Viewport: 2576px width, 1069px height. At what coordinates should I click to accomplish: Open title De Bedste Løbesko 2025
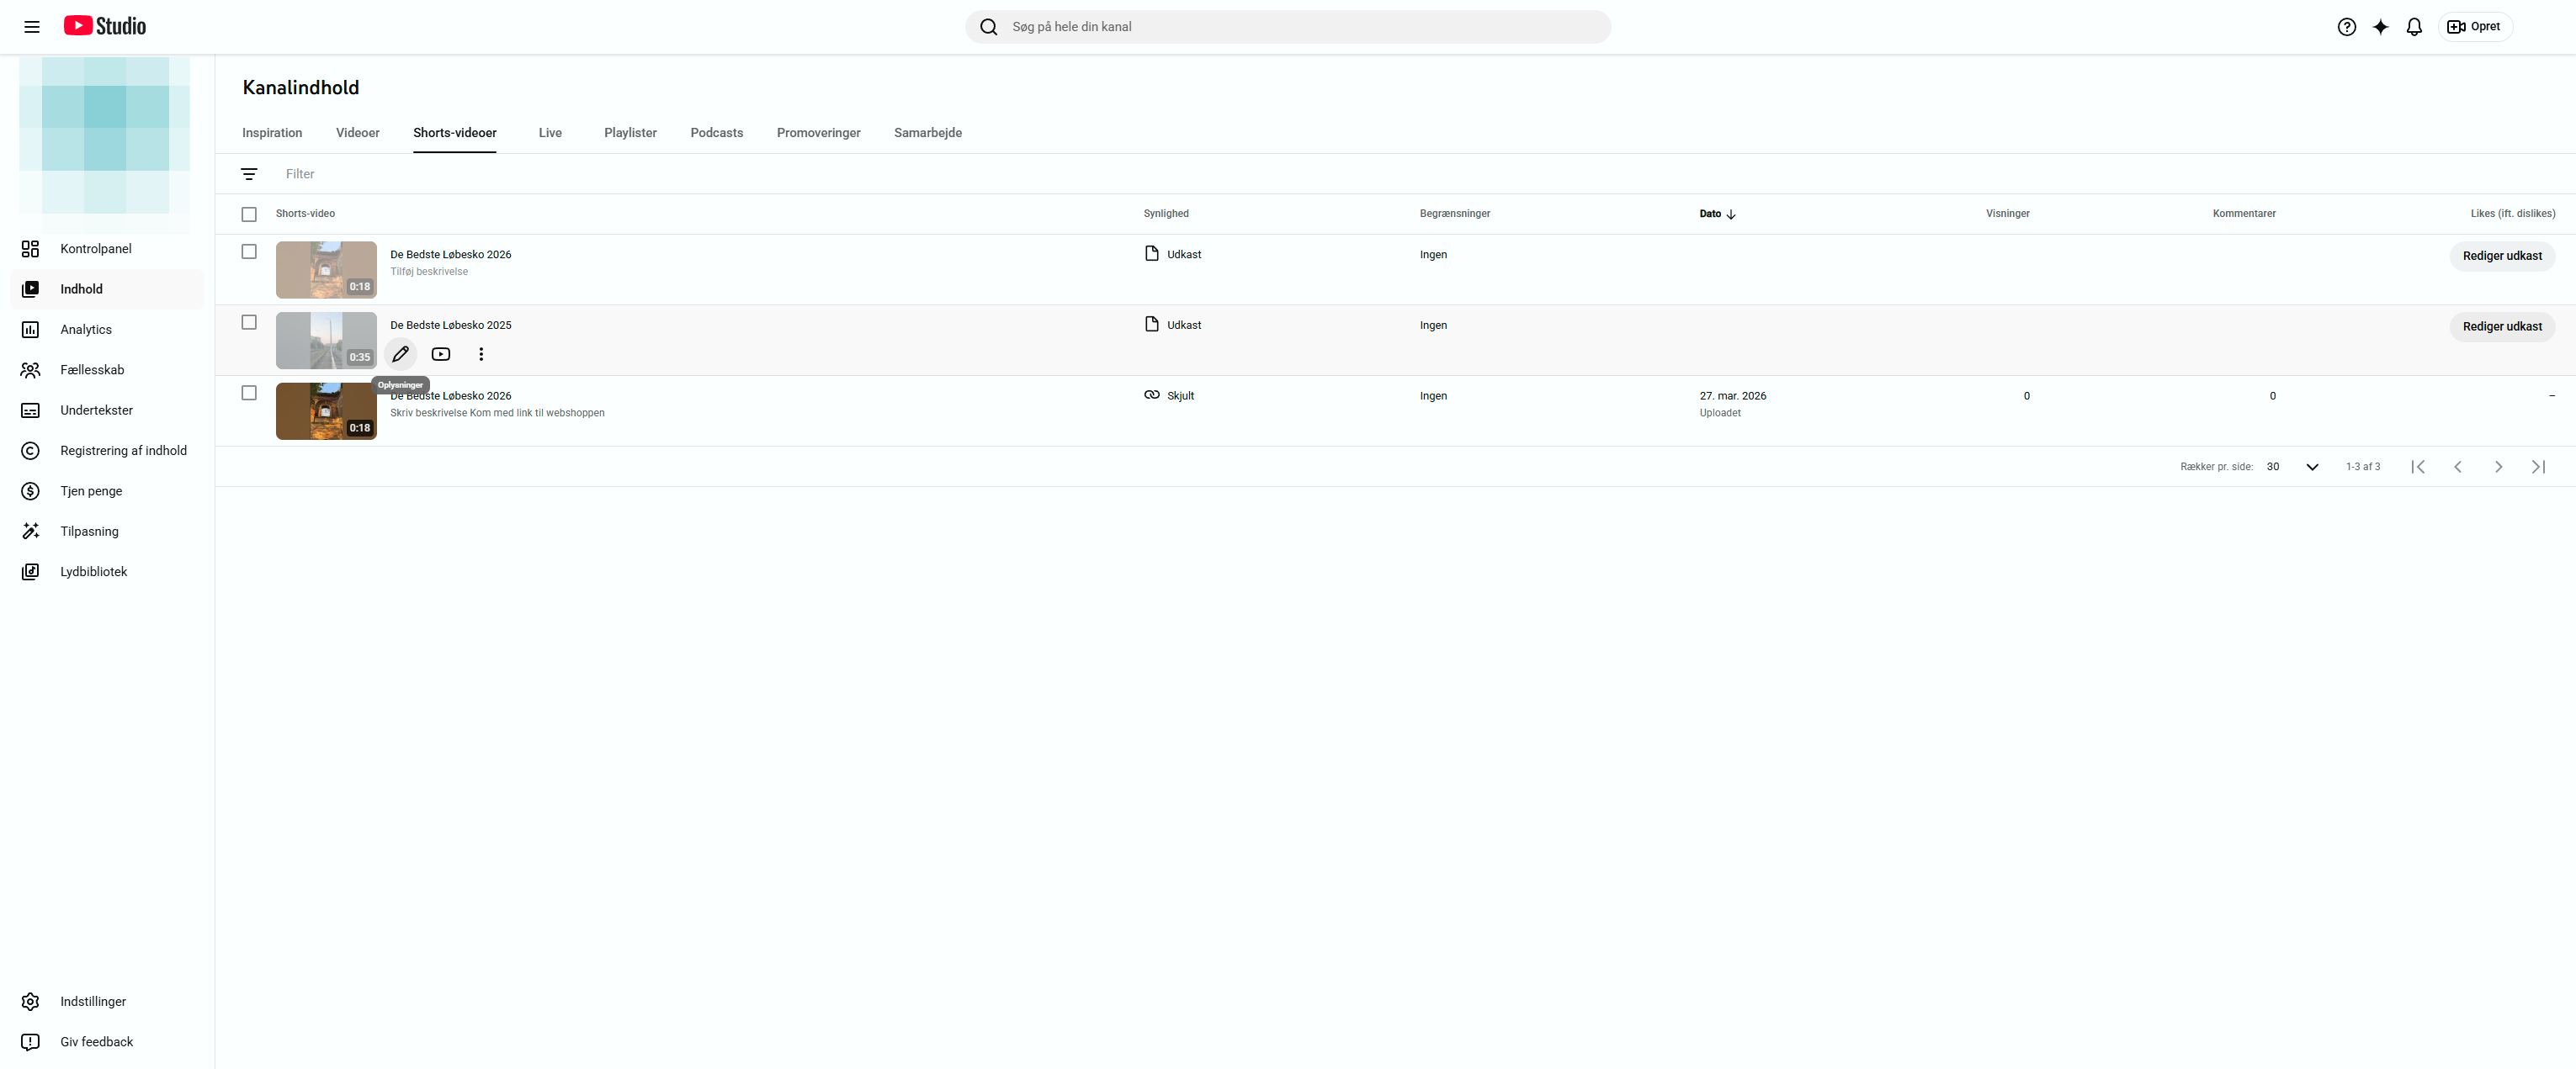[450, 325]
